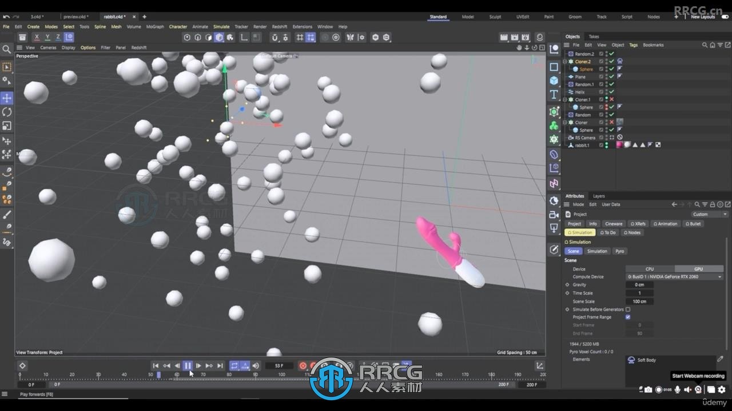The height and width of the screenshot is (411, 732).
Task: Open the Custom mode dropdown in Attributes
Action: tap(709, 214)
